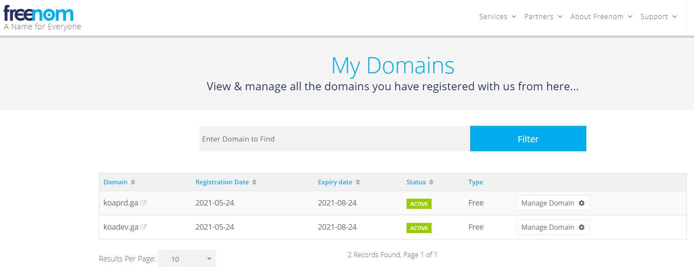Open external link icon next to koadev.ga

[144, 227]
